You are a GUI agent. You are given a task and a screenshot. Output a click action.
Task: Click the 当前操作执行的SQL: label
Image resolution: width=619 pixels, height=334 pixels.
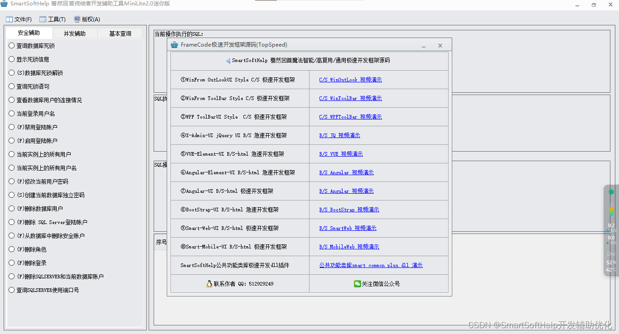179,34
